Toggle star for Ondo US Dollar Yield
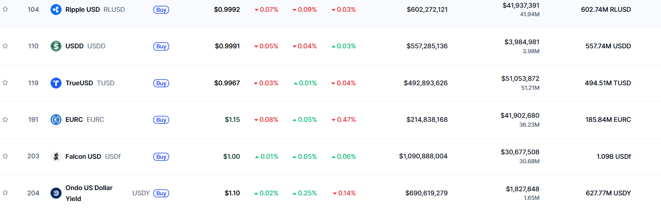The height and width of the screenshot is (212, 661). pos(5,193)
